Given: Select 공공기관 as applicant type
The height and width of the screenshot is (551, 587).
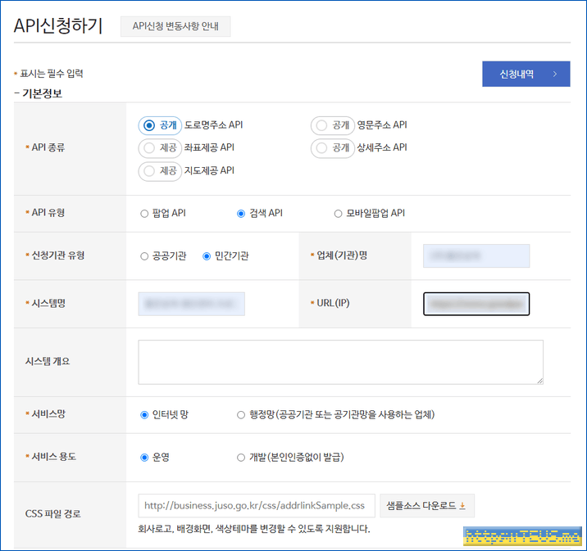Looking at the screenshot, I should [145, 256].
